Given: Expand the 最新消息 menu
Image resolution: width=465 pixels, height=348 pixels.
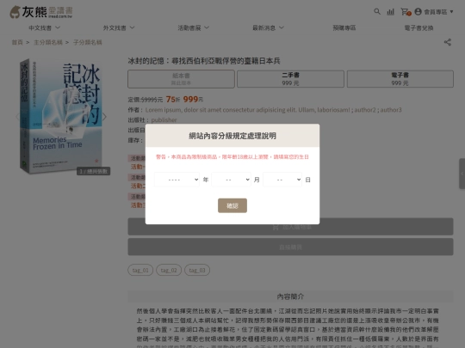Looking at the screenshot, I should pos(268,27).
